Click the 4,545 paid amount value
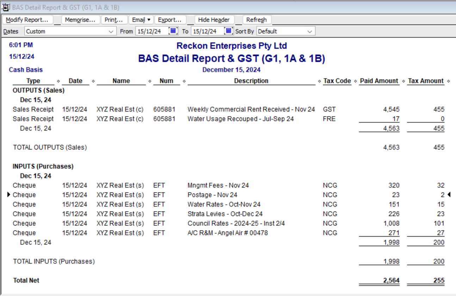456x296 pixels. tap(392, 109)
